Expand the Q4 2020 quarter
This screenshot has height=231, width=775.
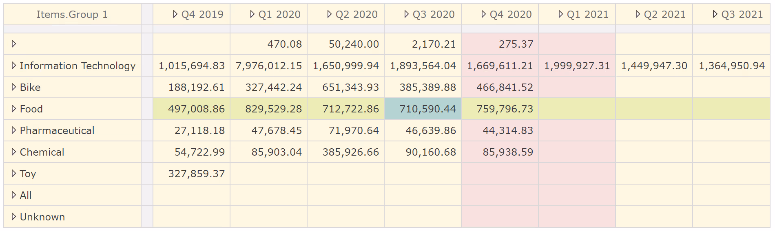coord(484,14)
